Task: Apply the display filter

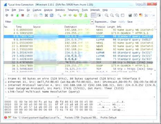Action: 122,22
